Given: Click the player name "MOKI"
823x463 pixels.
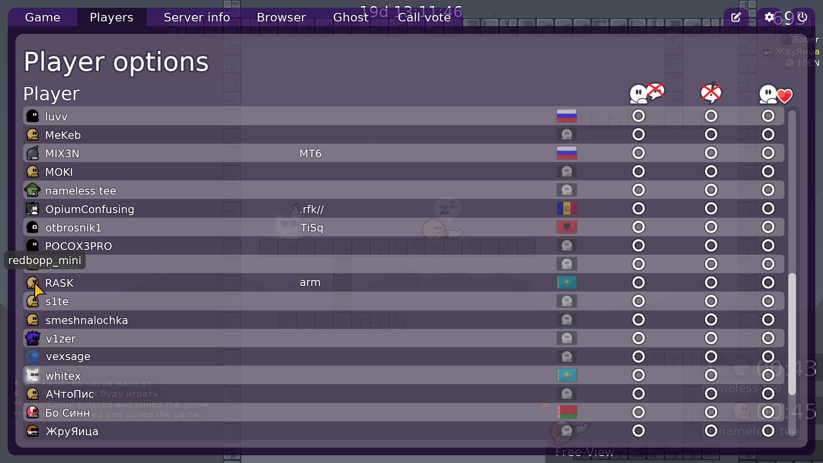Looking at the screenshot, I should point(59,172).
